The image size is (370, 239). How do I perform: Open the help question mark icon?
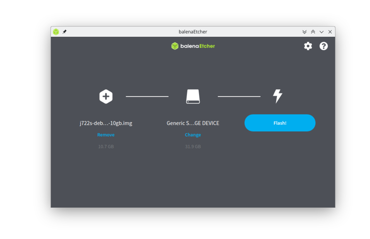[x=324, y=46]
